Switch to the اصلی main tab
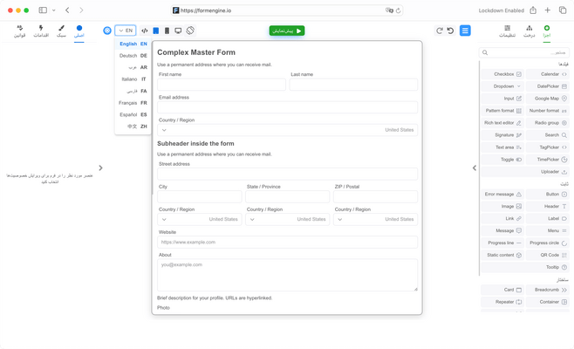 coord(79,31)
